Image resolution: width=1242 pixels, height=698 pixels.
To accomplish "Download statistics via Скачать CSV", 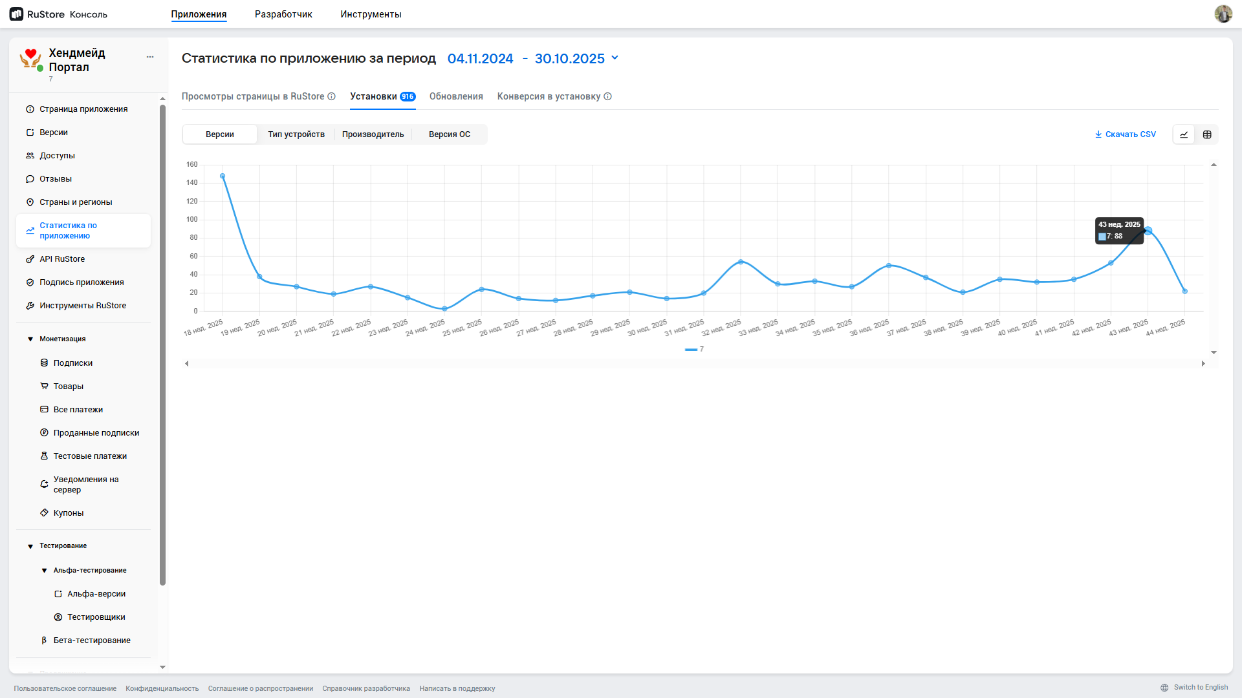I will point(1125,134).
